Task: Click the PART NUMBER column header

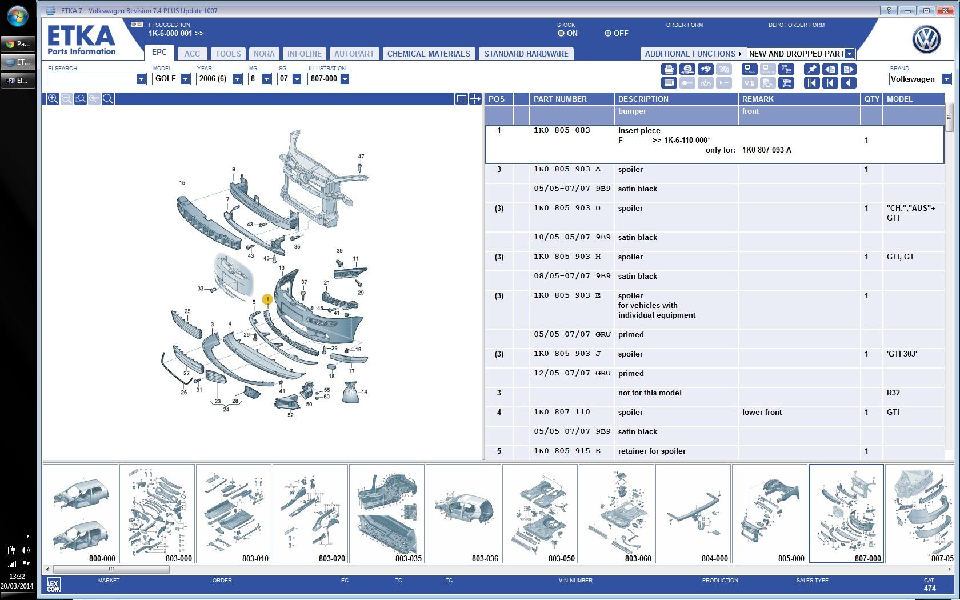Action: [571, 99]
